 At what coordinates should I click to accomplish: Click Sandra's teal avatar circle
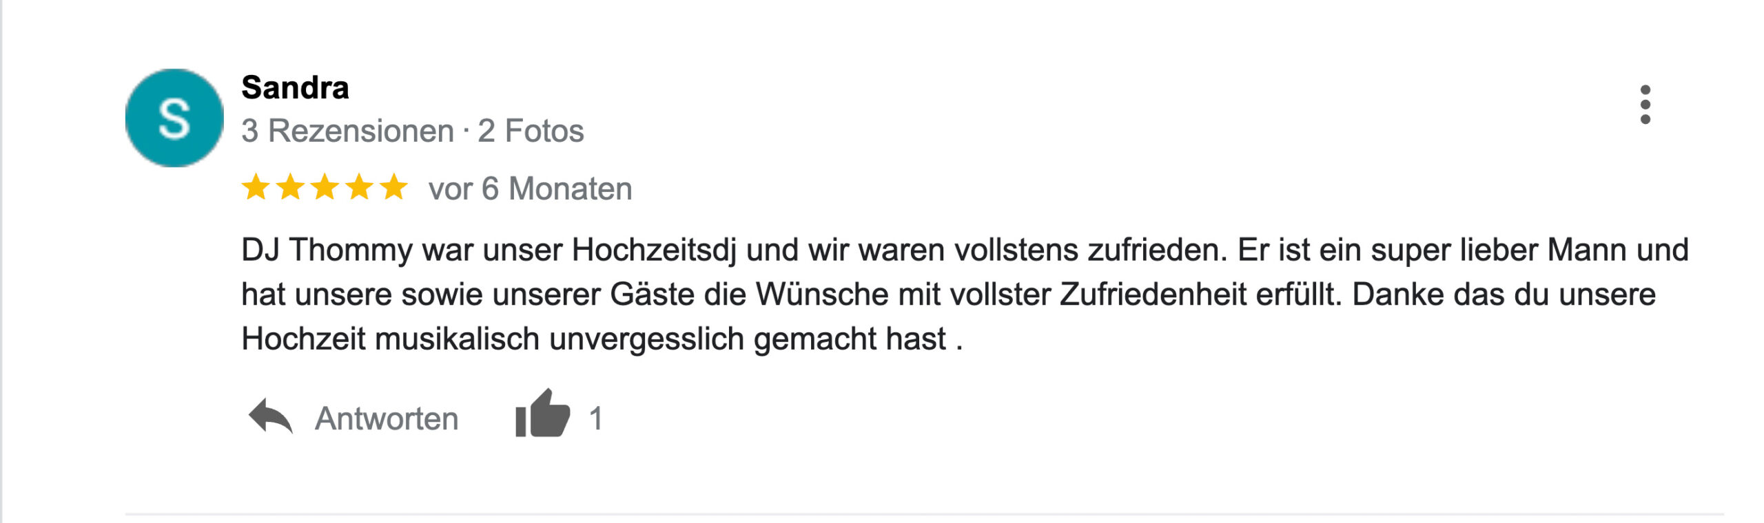point(174,118)
